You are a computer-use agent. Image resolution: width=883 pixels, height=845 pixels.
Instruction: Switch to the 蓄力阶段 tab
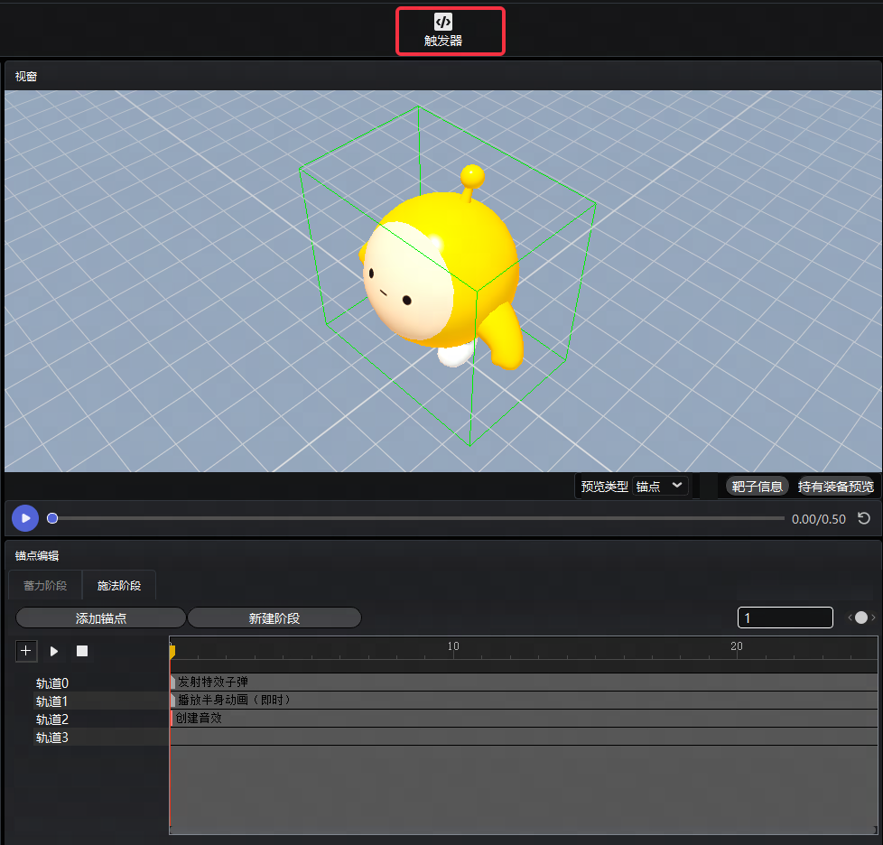click(45, 585)
